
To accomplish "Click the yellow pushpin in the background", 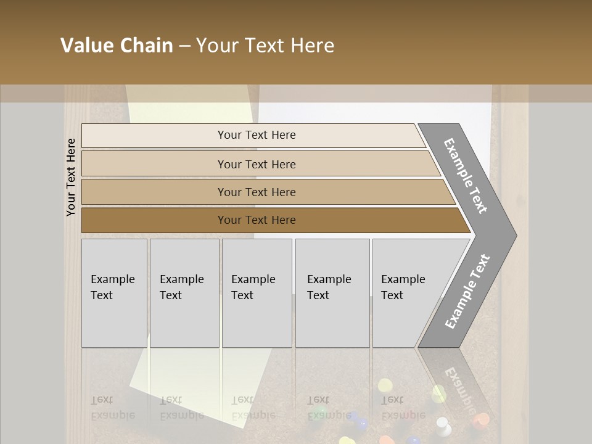I will pyautogui.click(x=385, y=386).
